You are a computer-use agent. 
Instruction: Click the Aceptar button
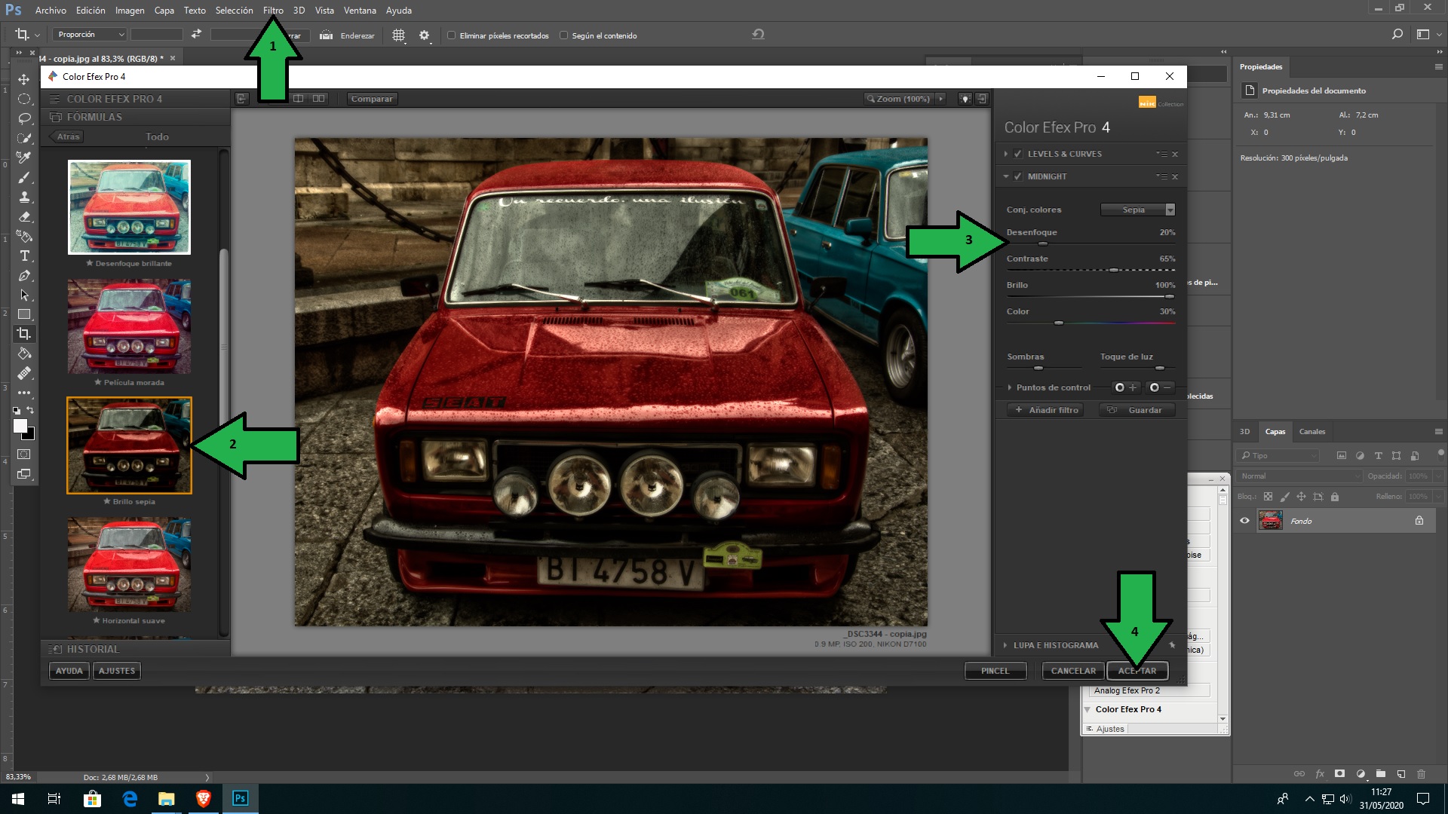tap(1139, 670)
